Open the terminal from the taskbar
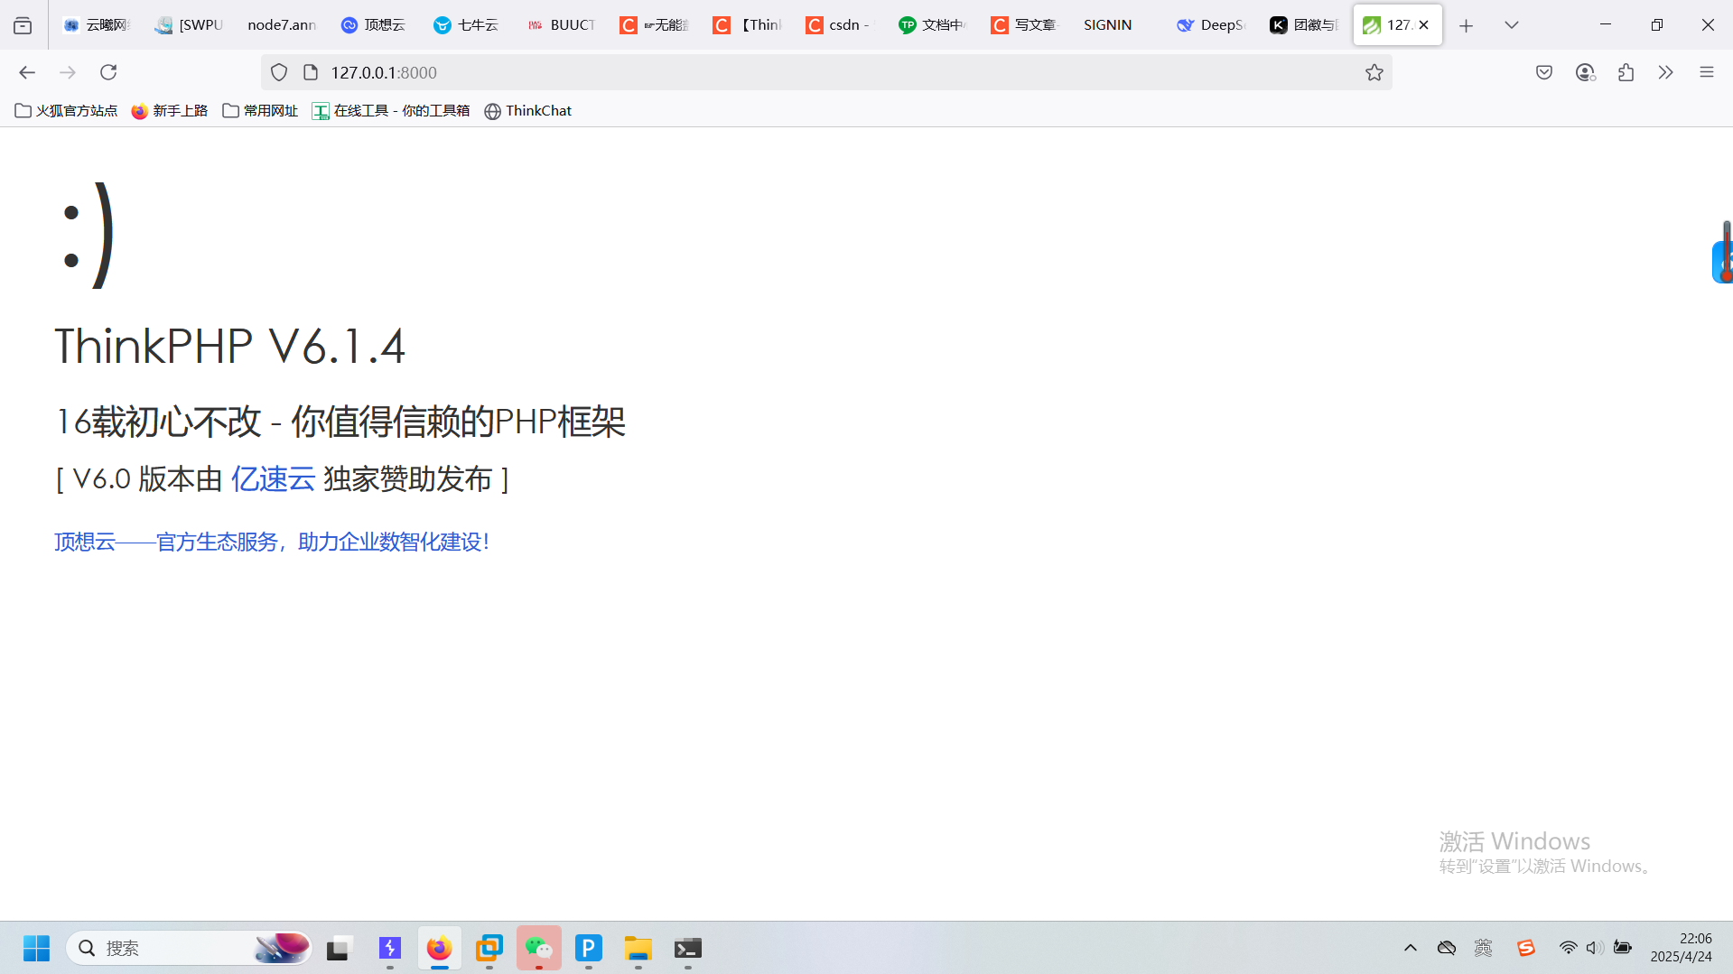The width and height of the screenshot is (1733, 974). coord(687,948)
